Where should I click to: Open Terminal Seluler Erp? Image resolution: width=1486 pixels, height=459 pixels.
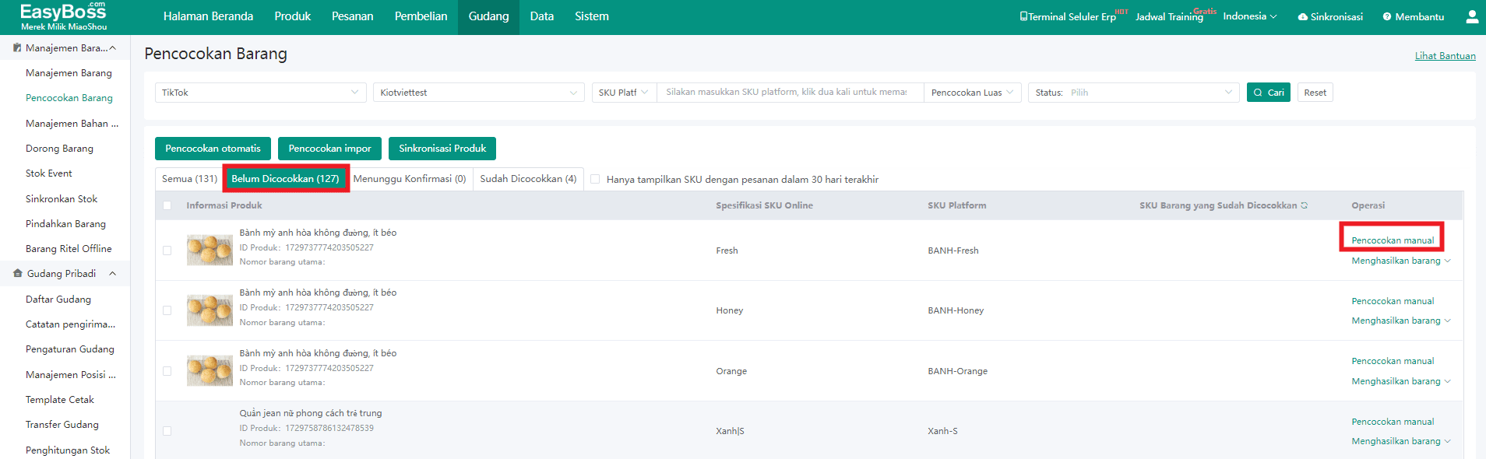click(1068, 16)
